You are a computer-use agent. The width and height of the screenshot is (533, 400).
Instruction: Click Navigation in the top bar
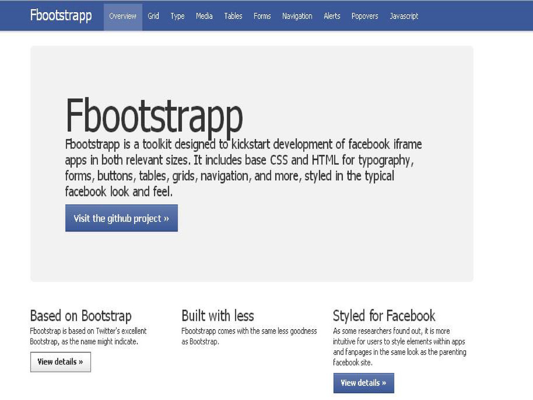pos(297,16)
